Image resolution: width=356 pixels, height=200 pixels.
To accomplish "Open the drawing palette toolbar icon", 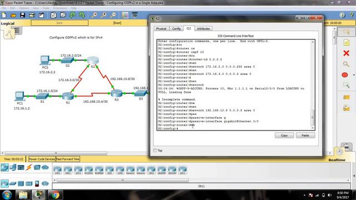I will tap(125, 15).
